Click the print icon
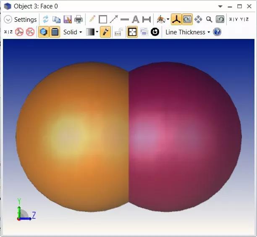Image resolution: width=257 pixels, height=237 pixels. [x=79, y=19]
